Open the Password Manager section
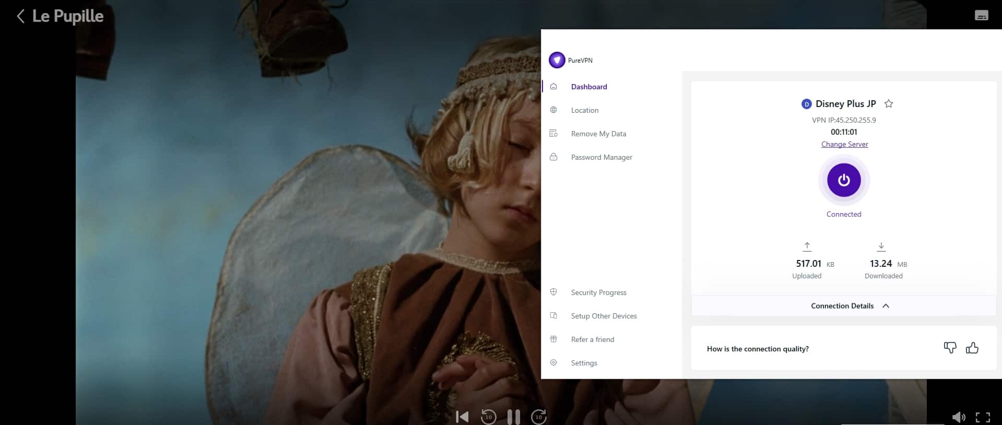Viewport: 1002px width, 425px height. tap(602, 157)
